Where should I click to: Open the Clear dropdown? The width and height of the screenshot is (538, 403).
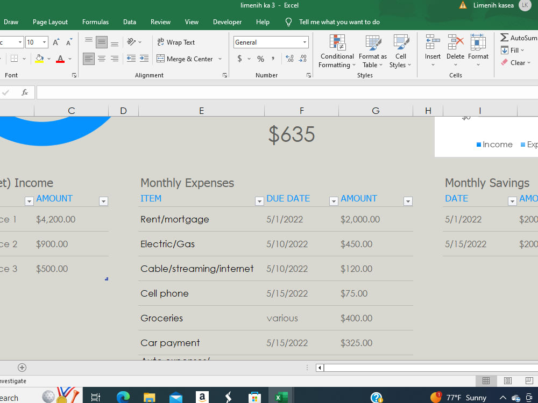[x=516, y=63]
